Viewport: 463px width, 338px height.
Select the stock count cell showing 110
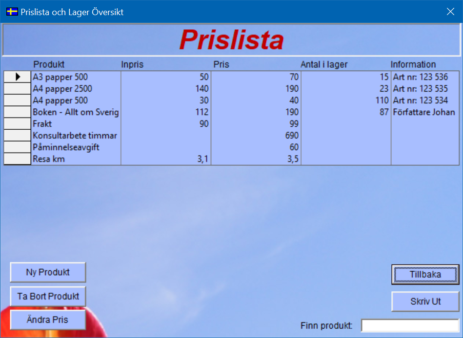346,100
